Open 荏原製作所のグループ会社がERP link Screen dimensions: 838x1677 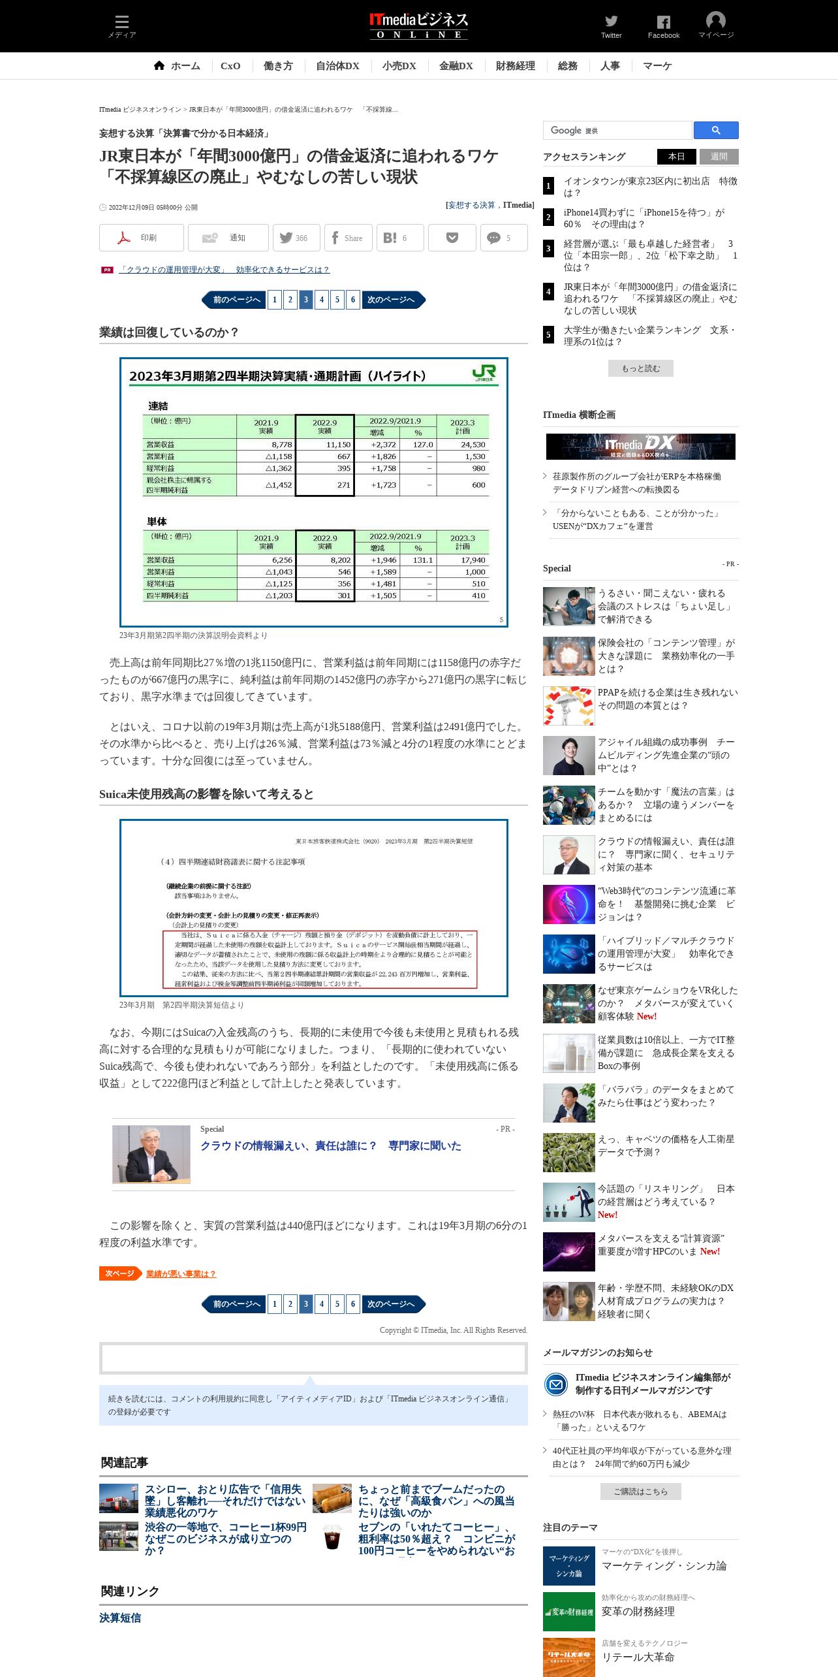click(x=637, y=483)
